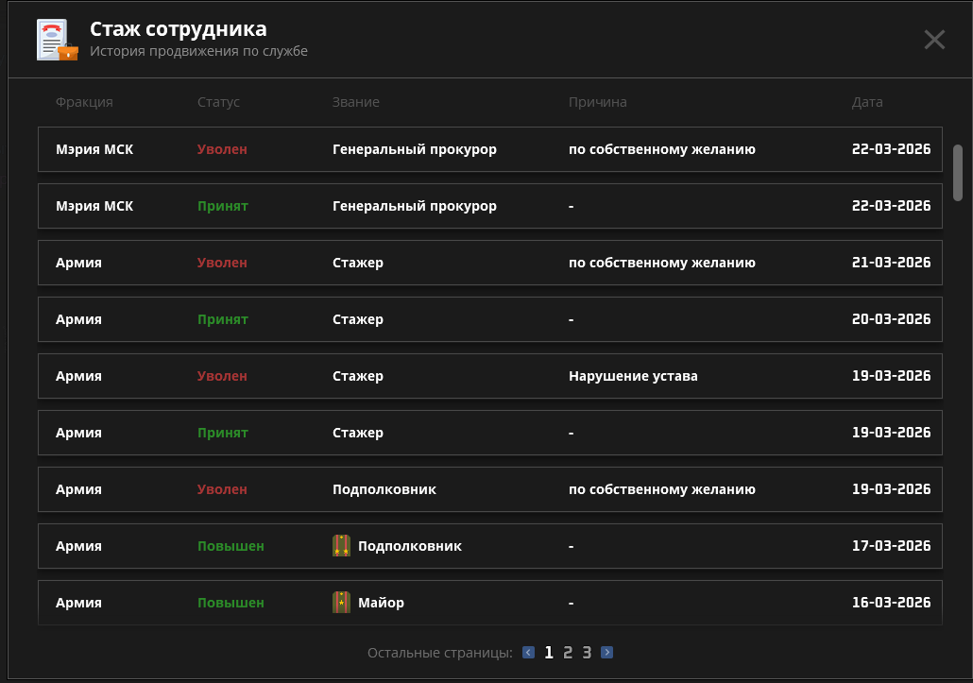Select the Уволен Подполковник row
Screen dimensions: 973x683
pos(489,489)
